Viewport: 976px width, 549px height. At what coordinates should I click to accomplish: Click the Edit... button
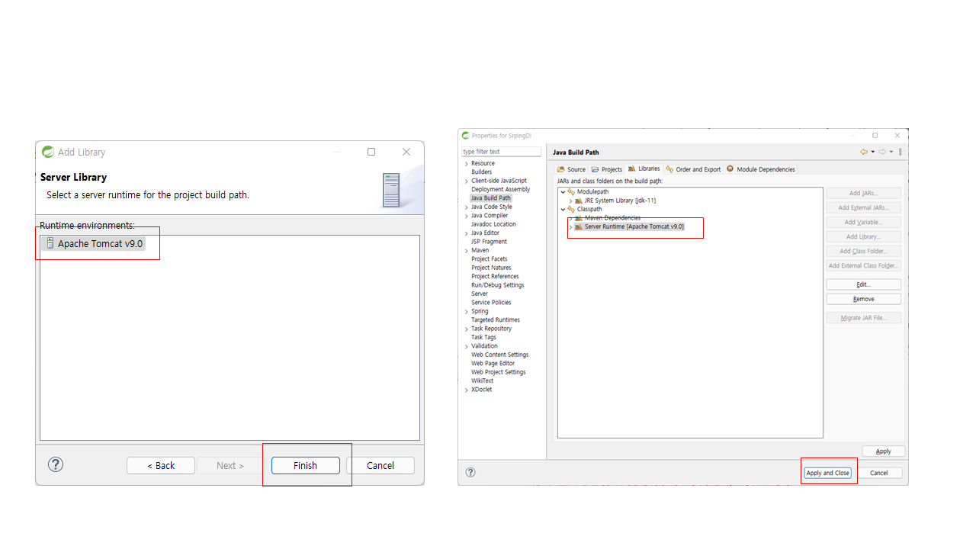coord(863,284)
